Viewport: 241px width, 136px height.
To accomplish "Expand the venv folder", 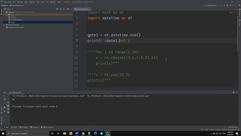I will [7, 15].
